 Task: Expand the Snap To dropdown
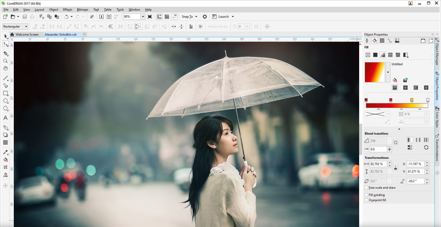[x=196, y=17]
